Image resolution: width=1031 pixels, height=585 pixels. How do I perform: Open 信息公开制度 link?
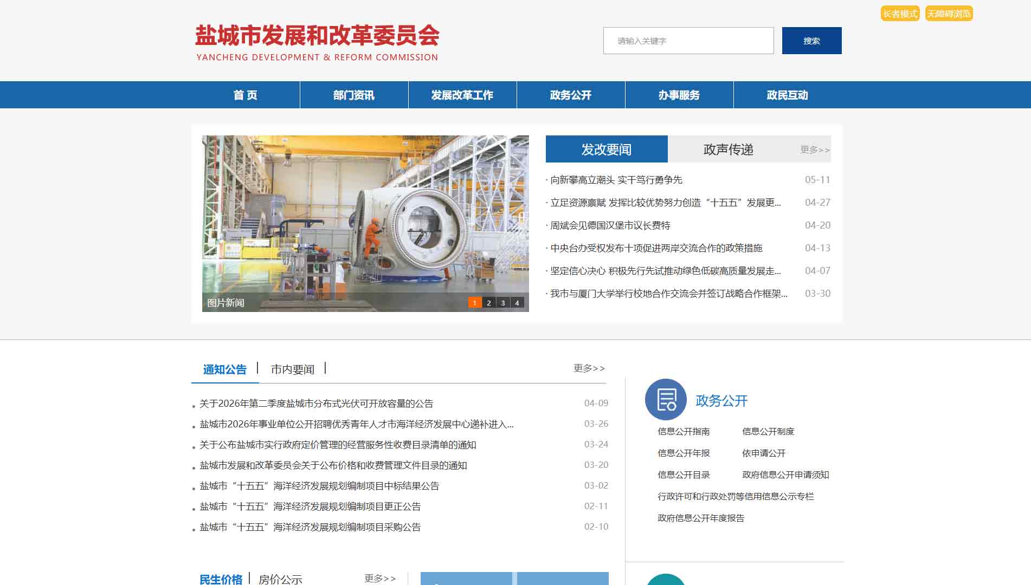coord(768,431)
